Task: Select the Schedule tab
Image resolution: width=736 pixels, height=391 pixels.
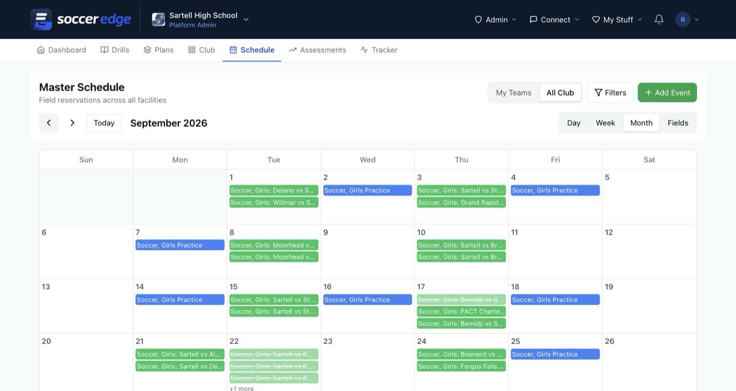Action: [x=252, y=50]
